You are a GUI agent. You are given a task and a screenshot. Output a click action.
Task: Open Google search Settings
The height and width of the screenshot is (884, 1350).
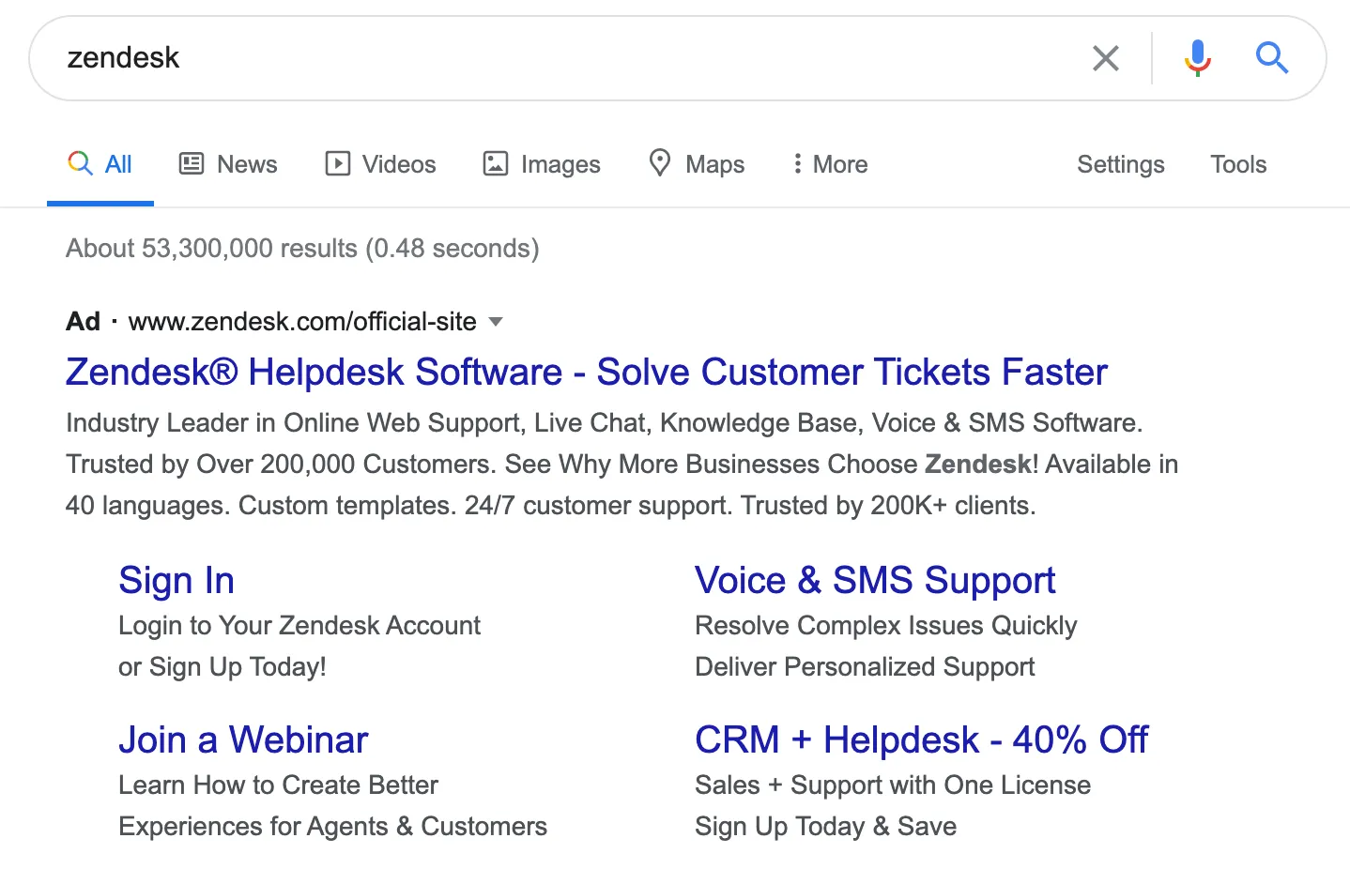tap(1120, 163)
